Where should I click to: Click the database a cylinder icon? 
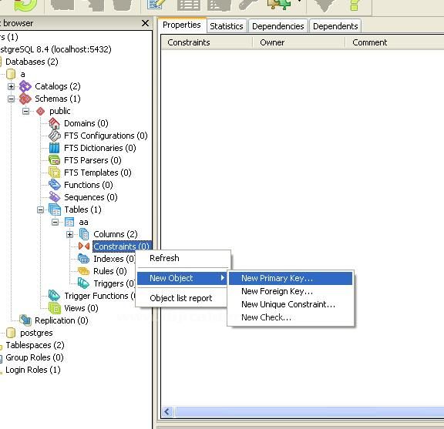(x=11, y=74)
